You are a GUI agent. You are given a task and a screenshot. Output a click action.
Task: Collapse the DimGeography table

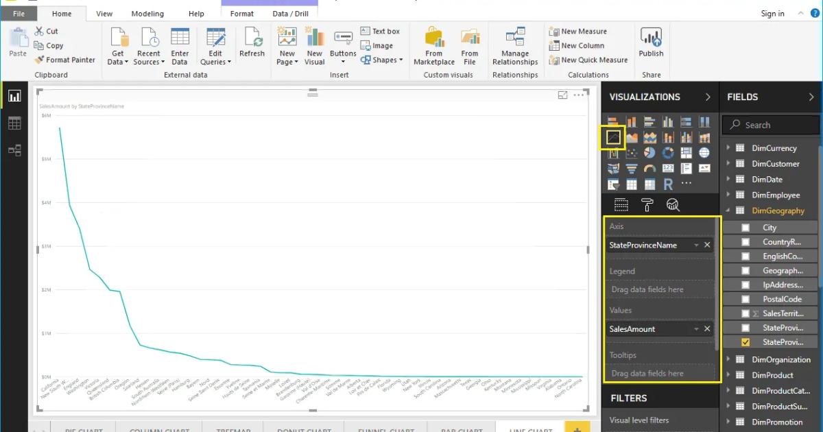click(729, 211)
